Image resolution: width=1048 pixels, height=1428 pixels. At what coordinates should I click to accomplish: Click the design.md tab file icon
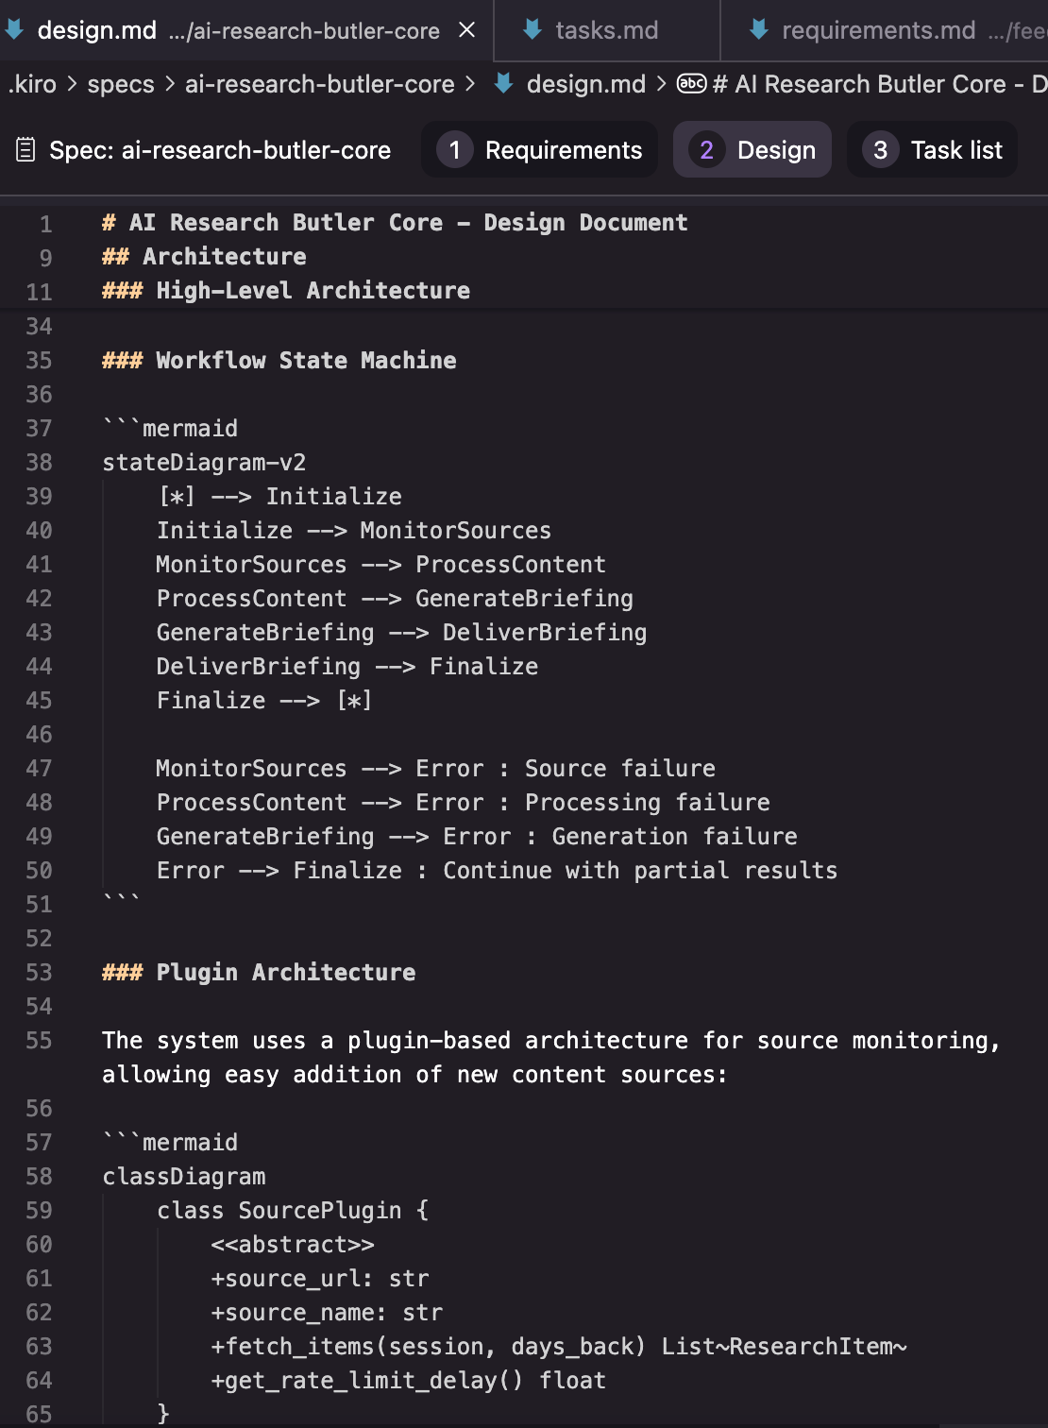pyautogui.click(x=14, y=30)
